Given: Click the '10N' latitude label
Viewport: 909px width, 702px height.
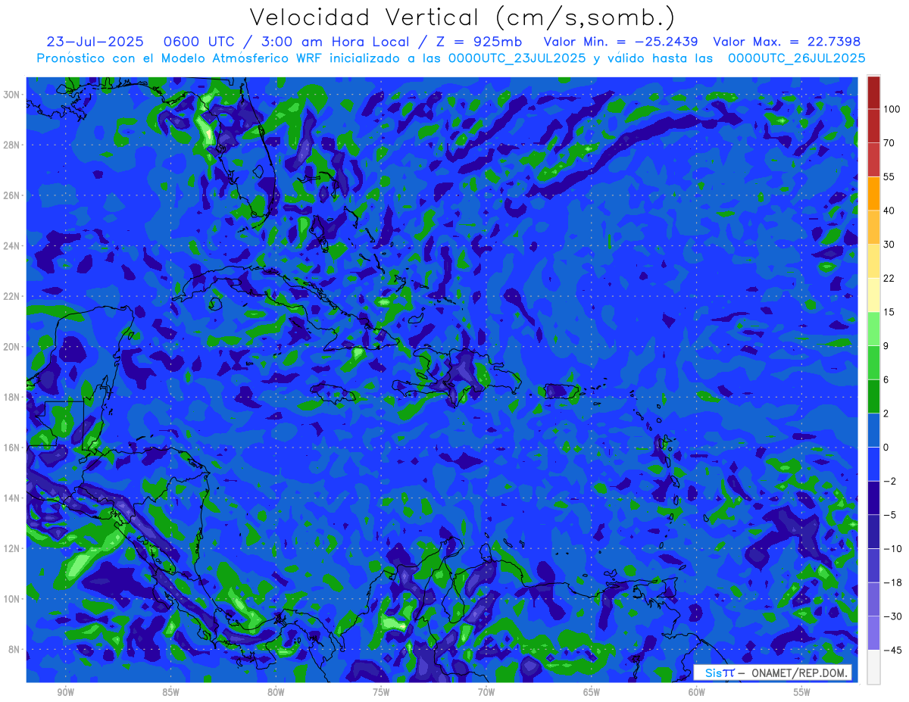Looking at the screenshot, I should [12, 599].
